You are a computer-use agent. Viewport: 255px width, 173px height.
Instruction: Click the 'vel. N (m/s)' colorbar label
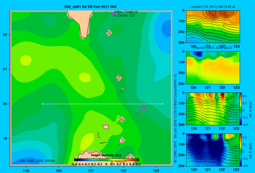(x=250, y=110)
